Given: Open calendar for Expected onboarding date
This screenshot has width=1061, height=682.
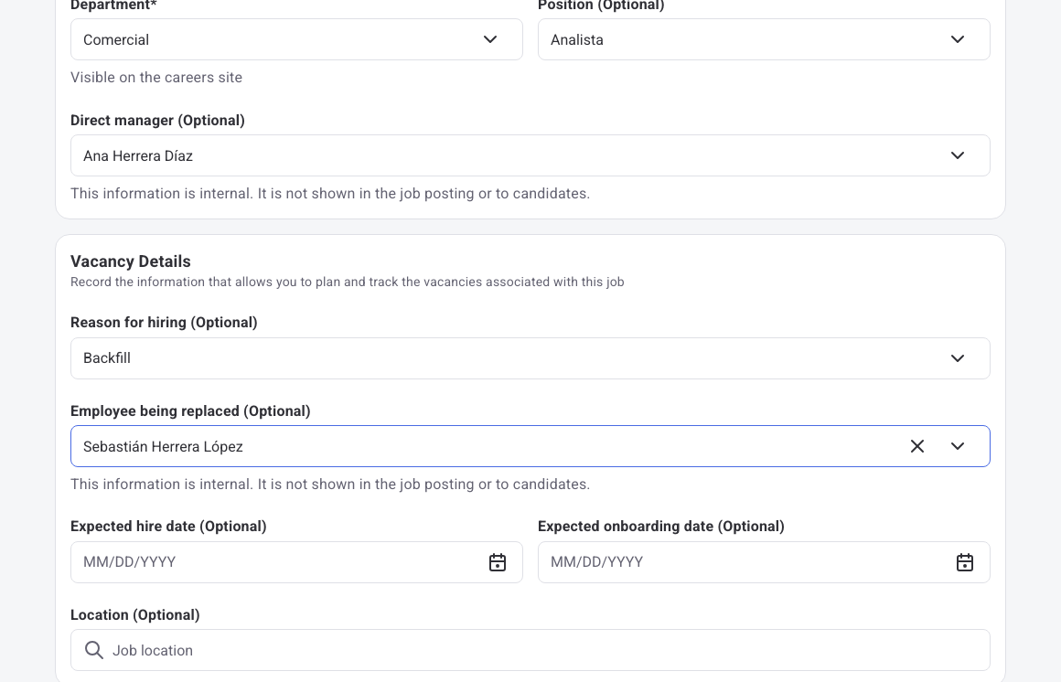Looking at the screenshot, I should (965, 562).
